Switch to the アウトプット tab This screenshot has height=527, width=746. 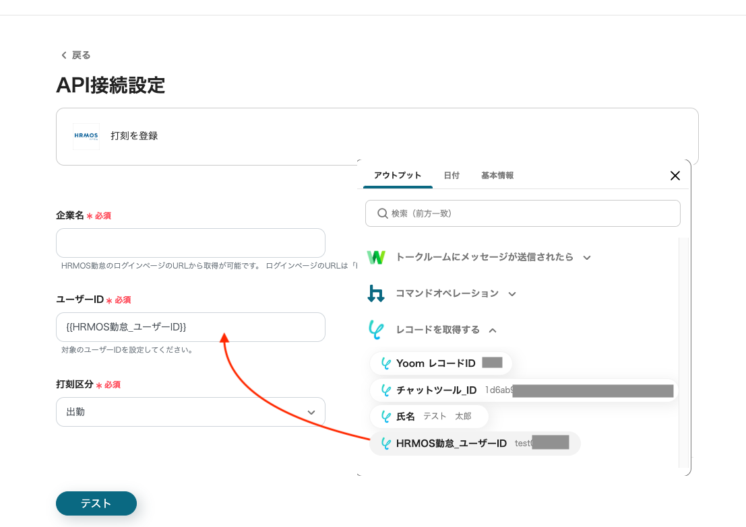click(x=398, y=176)
